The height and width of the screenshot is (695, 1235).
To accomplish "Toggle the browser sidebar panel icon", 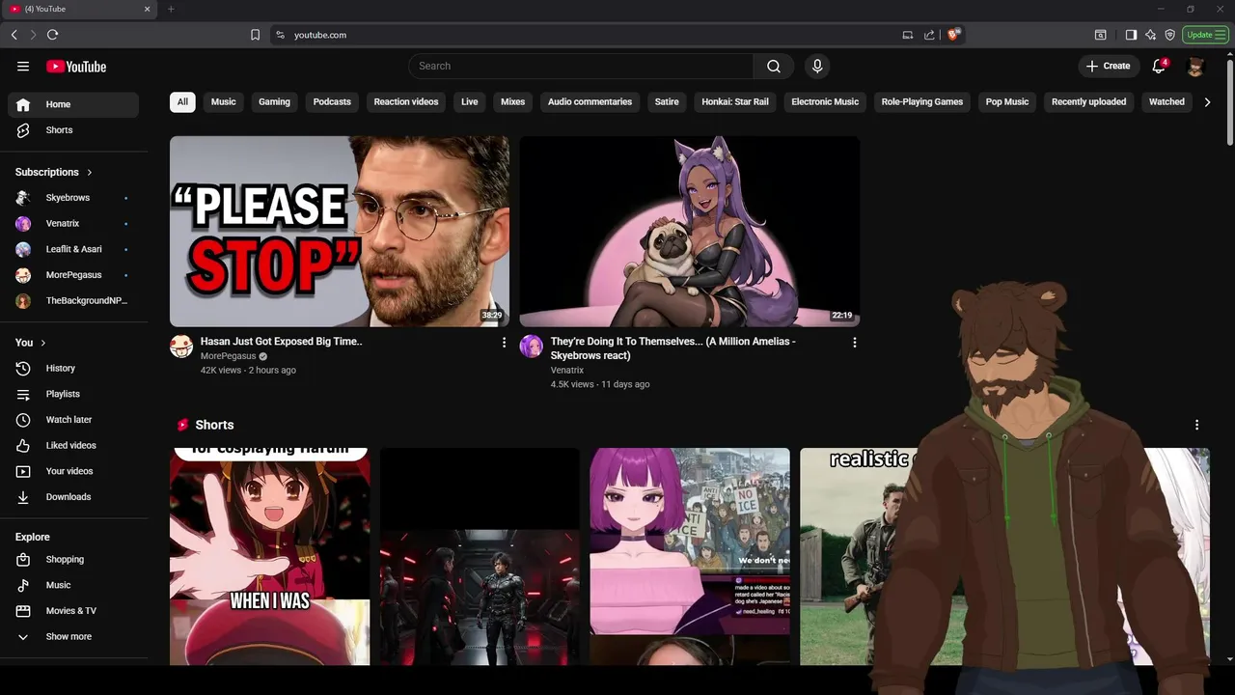I will [1131, 35].
